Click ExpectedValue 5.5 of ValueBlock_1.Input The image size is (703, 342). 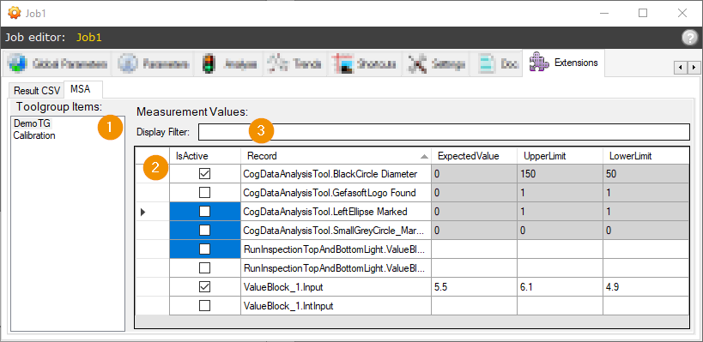[475, 286]
